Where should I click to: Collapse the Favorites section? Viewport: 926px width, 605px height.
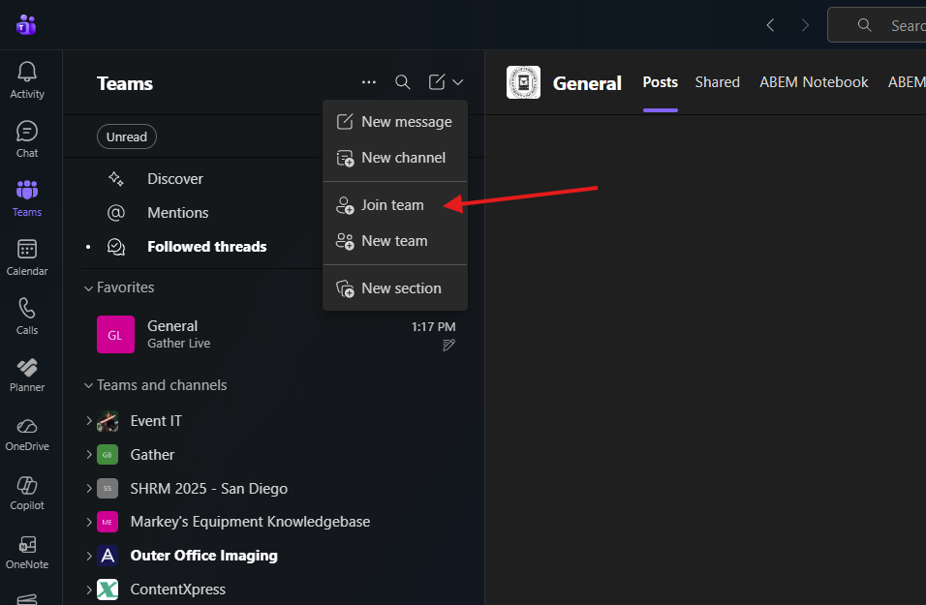tap(89, 287)
